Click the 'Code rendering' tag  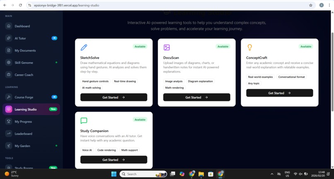tap(106, 150)
